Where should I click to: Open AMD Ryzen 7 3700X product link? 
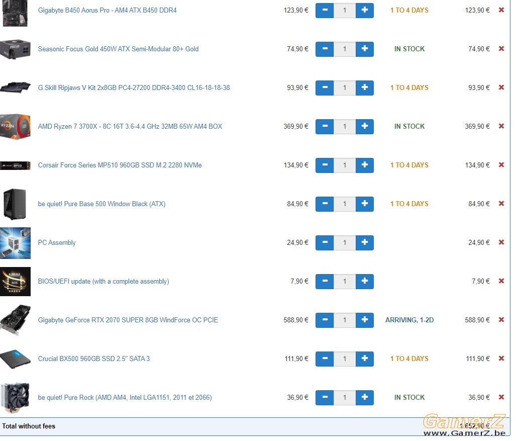pos(130,127)
